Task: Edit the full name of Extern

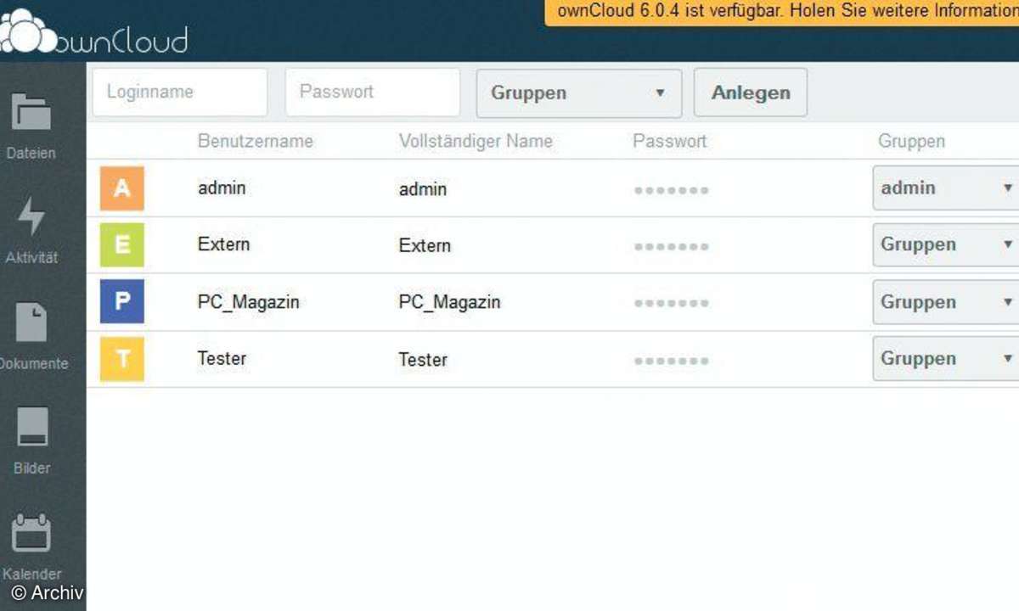Action: click(x=425, y=246)
